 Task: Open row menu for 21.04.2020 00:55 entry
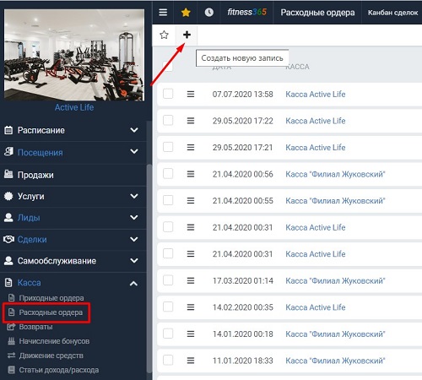pyautogui.click(x=191, y=201)
